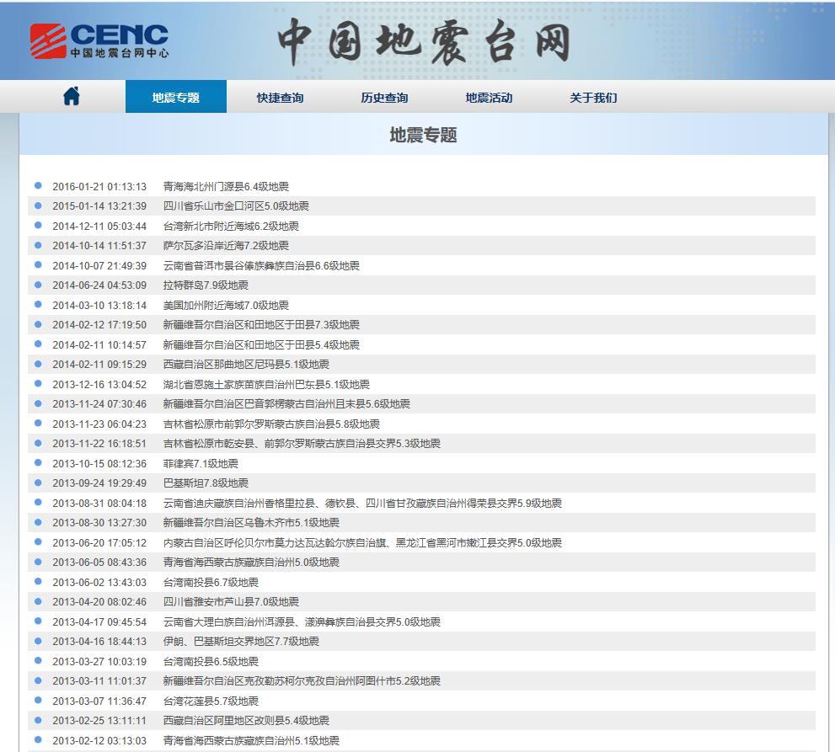Image resolution: width=835 pixels, height=752 pixels.
Task: Click the CENC logo
Action: click(x=99, y=40)
